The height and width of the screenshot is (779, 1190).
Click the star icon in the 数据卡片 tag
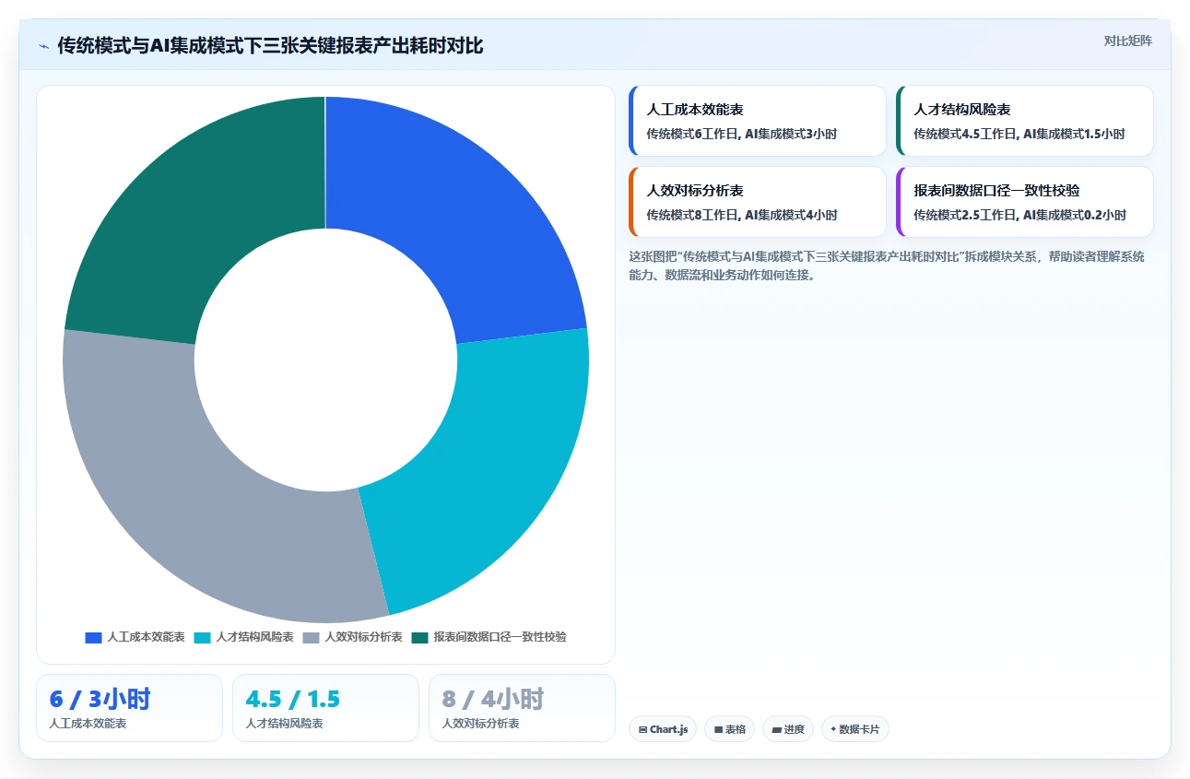[x=833, y=729]
